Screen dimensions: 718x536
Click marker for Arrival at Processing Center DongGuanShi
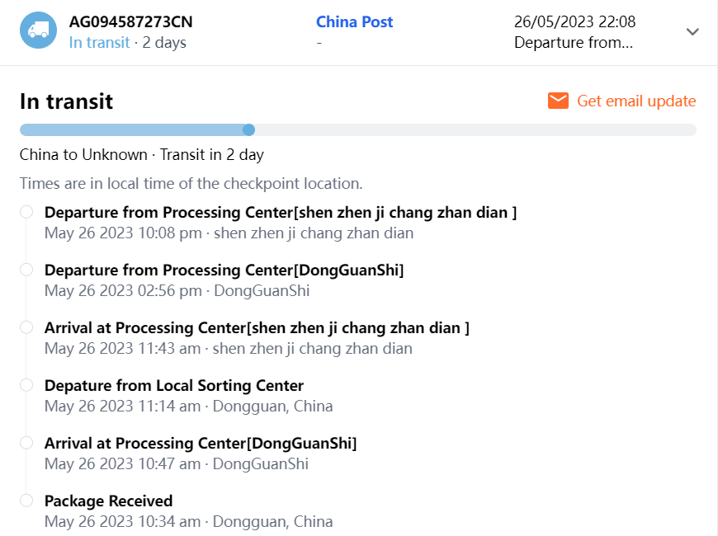[26, 443]
